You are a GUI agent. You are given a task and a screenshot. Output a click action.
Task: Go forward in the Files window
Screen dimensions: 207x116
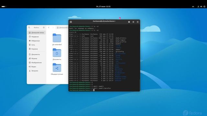(x=53, y=27)
